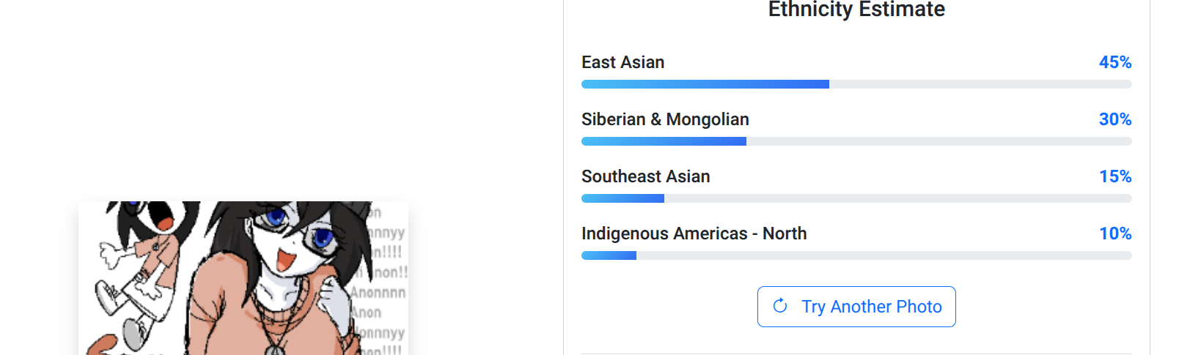Image resolution: width=1179 pixels, height=355 pixels.
Task: Click the Ethnicity Estimate heading
Action: [856, 10]
